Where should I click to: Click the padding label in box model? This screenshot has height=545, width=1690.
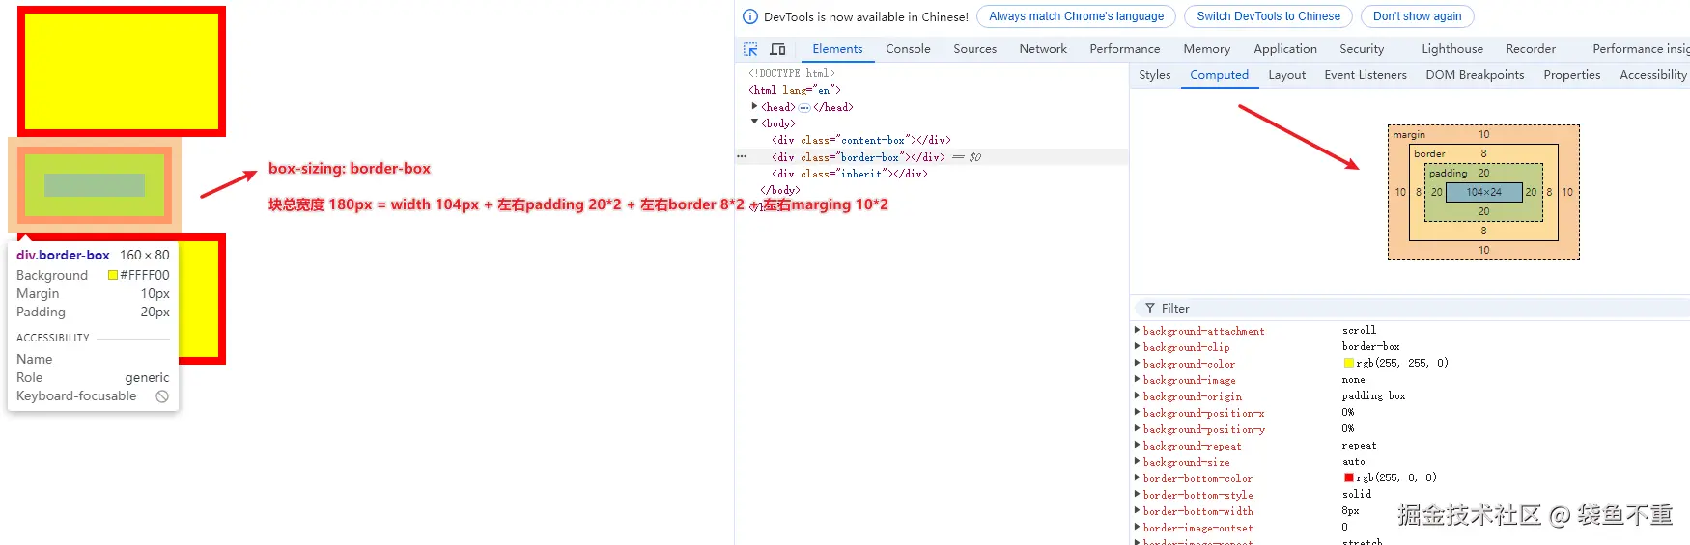pyautogui.click(x=1448, y=174)
